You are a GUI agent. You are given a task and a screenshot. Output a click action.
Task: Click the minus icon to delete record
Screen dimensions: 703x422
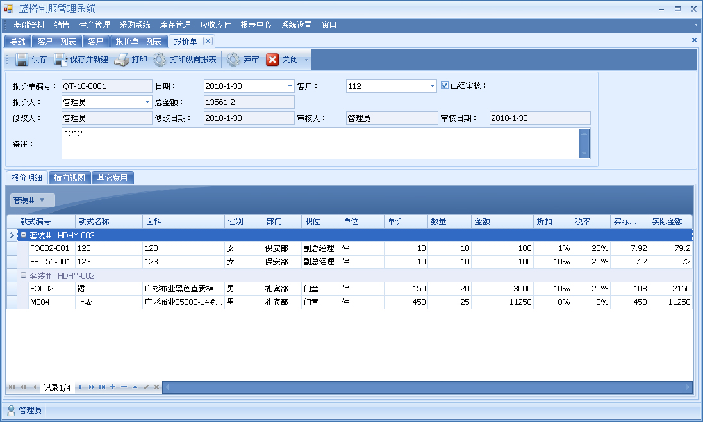coord(124,387)
